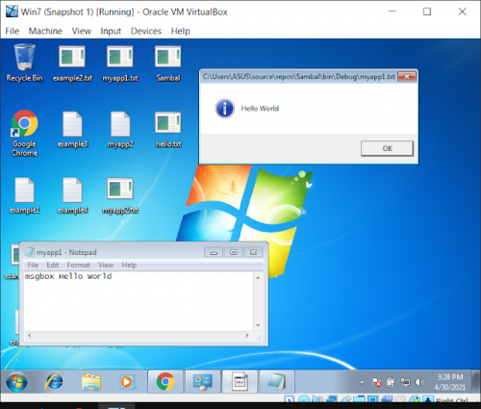The width and height of the screenshot is (481, 409).
Task: Open VirtualBox Machine menu
Action: click(x=45, y=31)
